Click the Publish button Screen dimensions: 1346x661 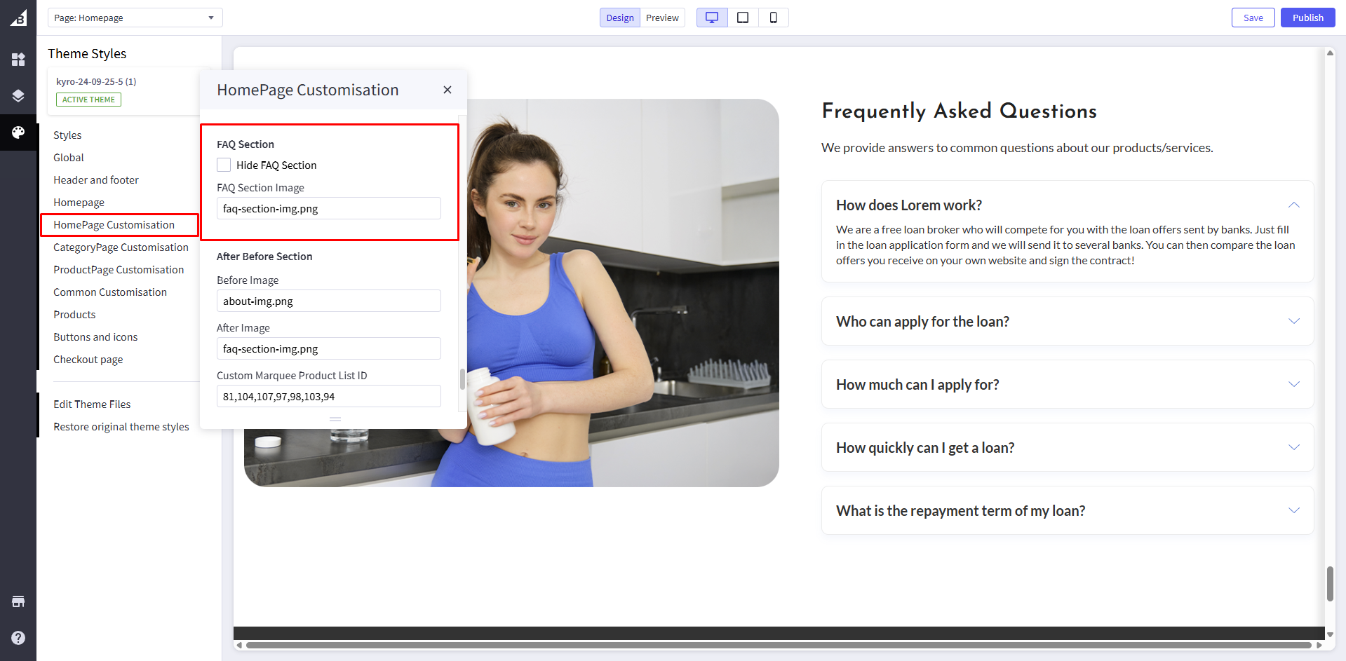[x=1307, y=18]
